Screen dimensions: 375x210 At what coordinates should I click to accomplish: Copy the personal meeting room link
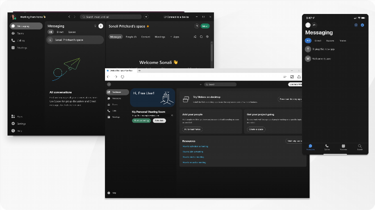(172, 116)
